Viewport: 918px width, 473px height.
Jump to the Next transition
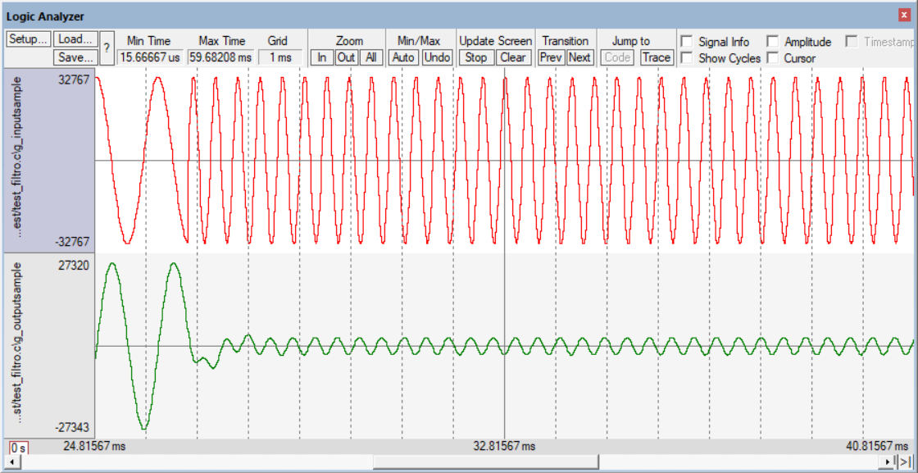point(579,57)
